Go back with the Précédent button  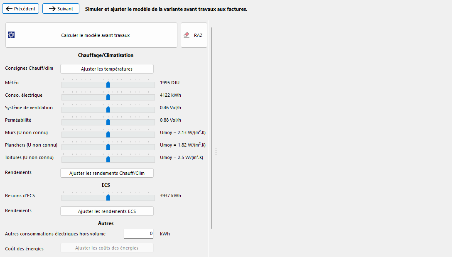tap(21, 9)
